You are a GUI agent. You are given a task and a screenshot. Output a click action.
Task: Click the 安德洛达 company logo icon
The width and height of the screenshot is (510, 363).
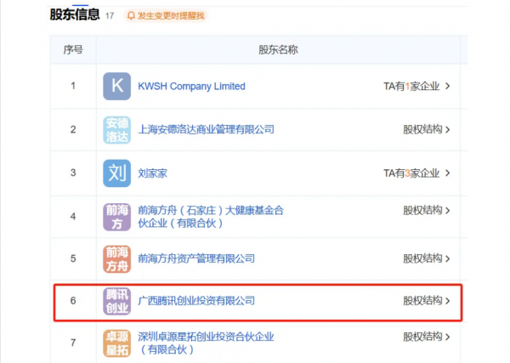pos(116,130)
